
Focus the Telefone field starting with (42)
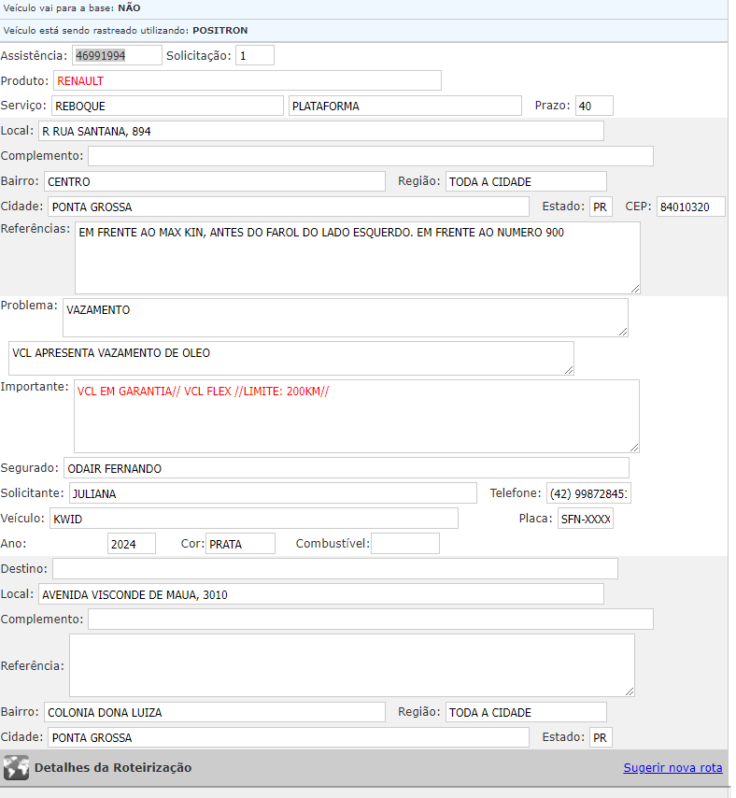pos(588,493)
